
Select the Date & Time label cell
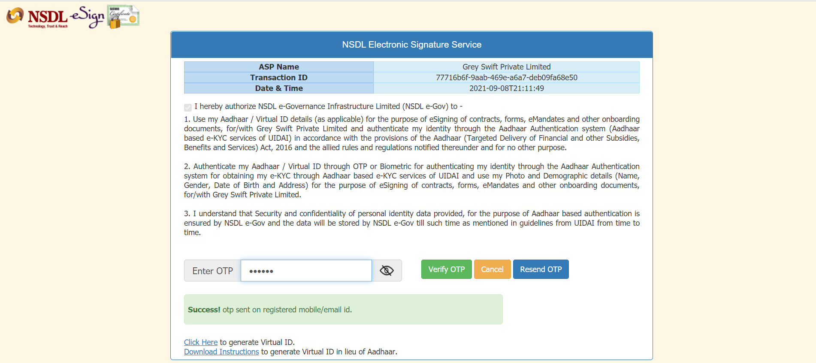[x=279, y=88]
